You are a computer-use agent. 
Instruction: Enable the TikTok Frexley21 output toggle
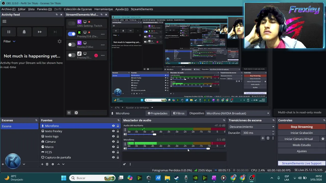[72, 55]
